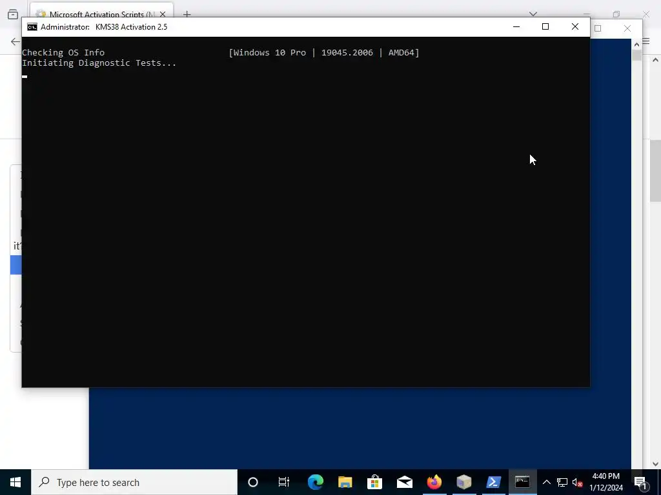Open the Start menu
The height and width of the screenshot is (495, 661).
click(15, 482)
